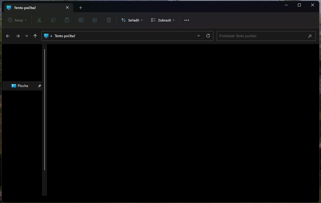Viewport: 321px width, 203px height.
Task: Navigate forward with the right arrow
Action: click(x=18, y=36)
